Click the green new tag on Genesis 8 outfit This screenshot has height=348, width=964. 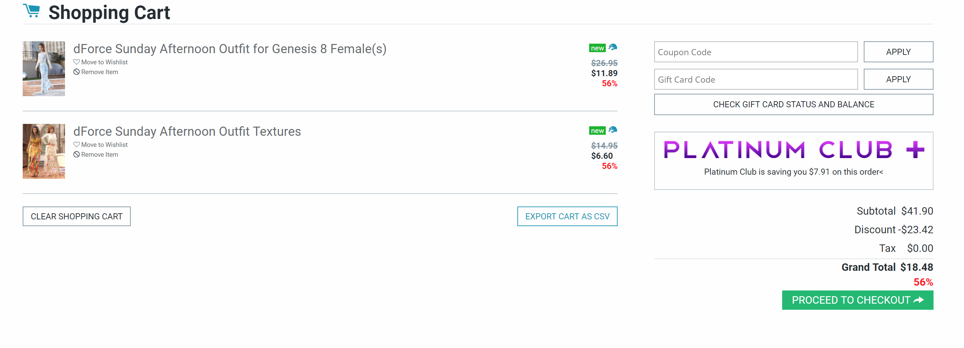(597, 48)
